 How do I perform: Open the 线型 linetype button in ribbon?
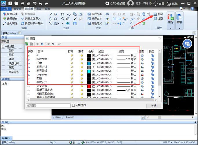point(158,19)
